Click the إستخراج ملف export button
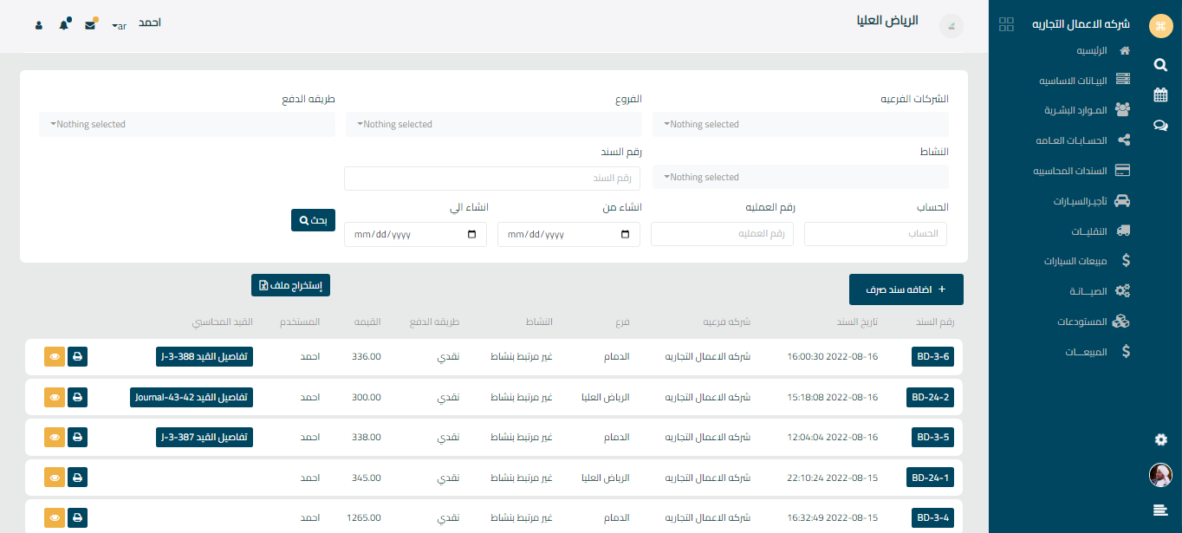This screenshot has width=1182, height=533. (290, 285)
